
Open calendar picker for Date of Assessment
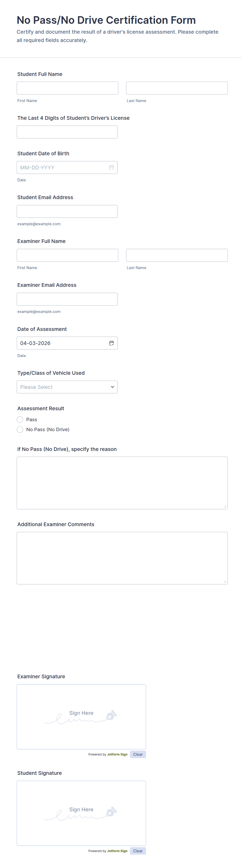click(111, 343)
